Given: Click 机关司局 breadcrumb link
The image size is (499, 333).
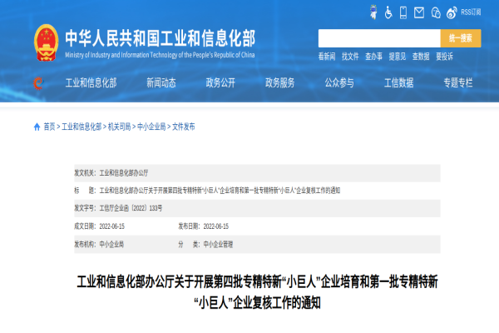Looking at the screenshot, I should click(x=119, y=127).
